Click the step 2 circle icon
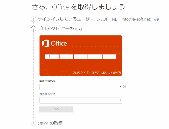 [x=34, y=29]
